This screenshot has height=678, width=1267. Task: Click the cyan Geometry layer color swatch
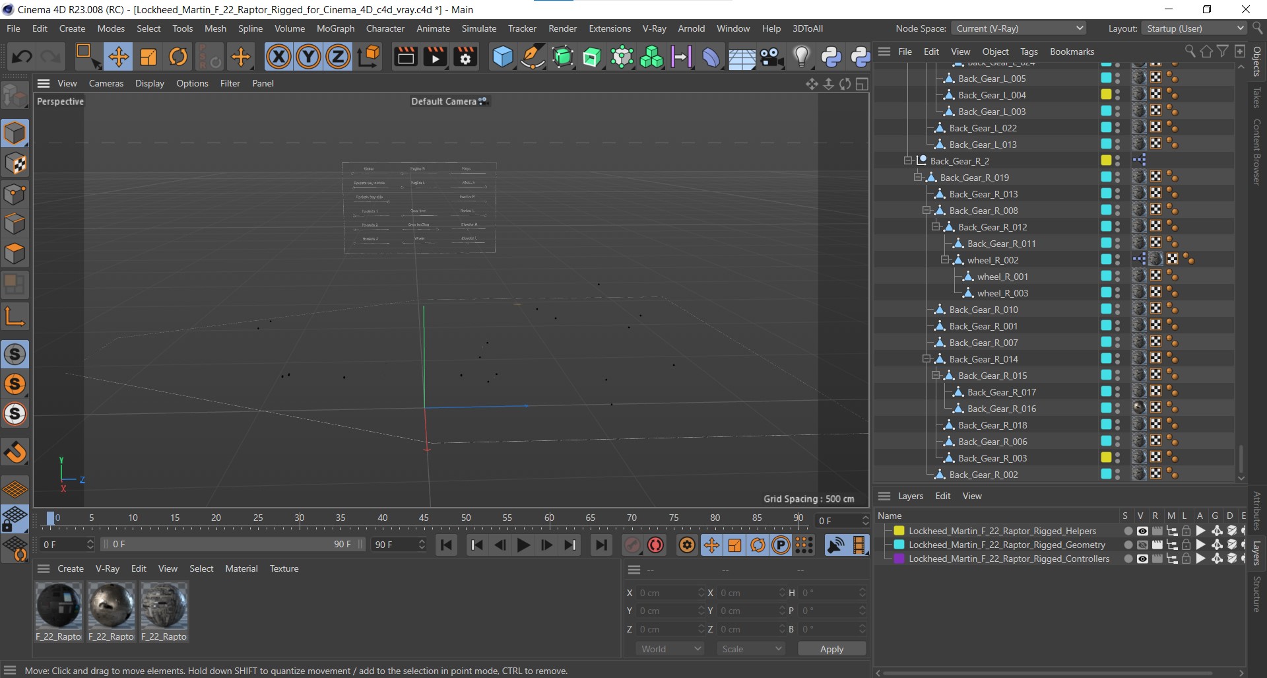899,545
